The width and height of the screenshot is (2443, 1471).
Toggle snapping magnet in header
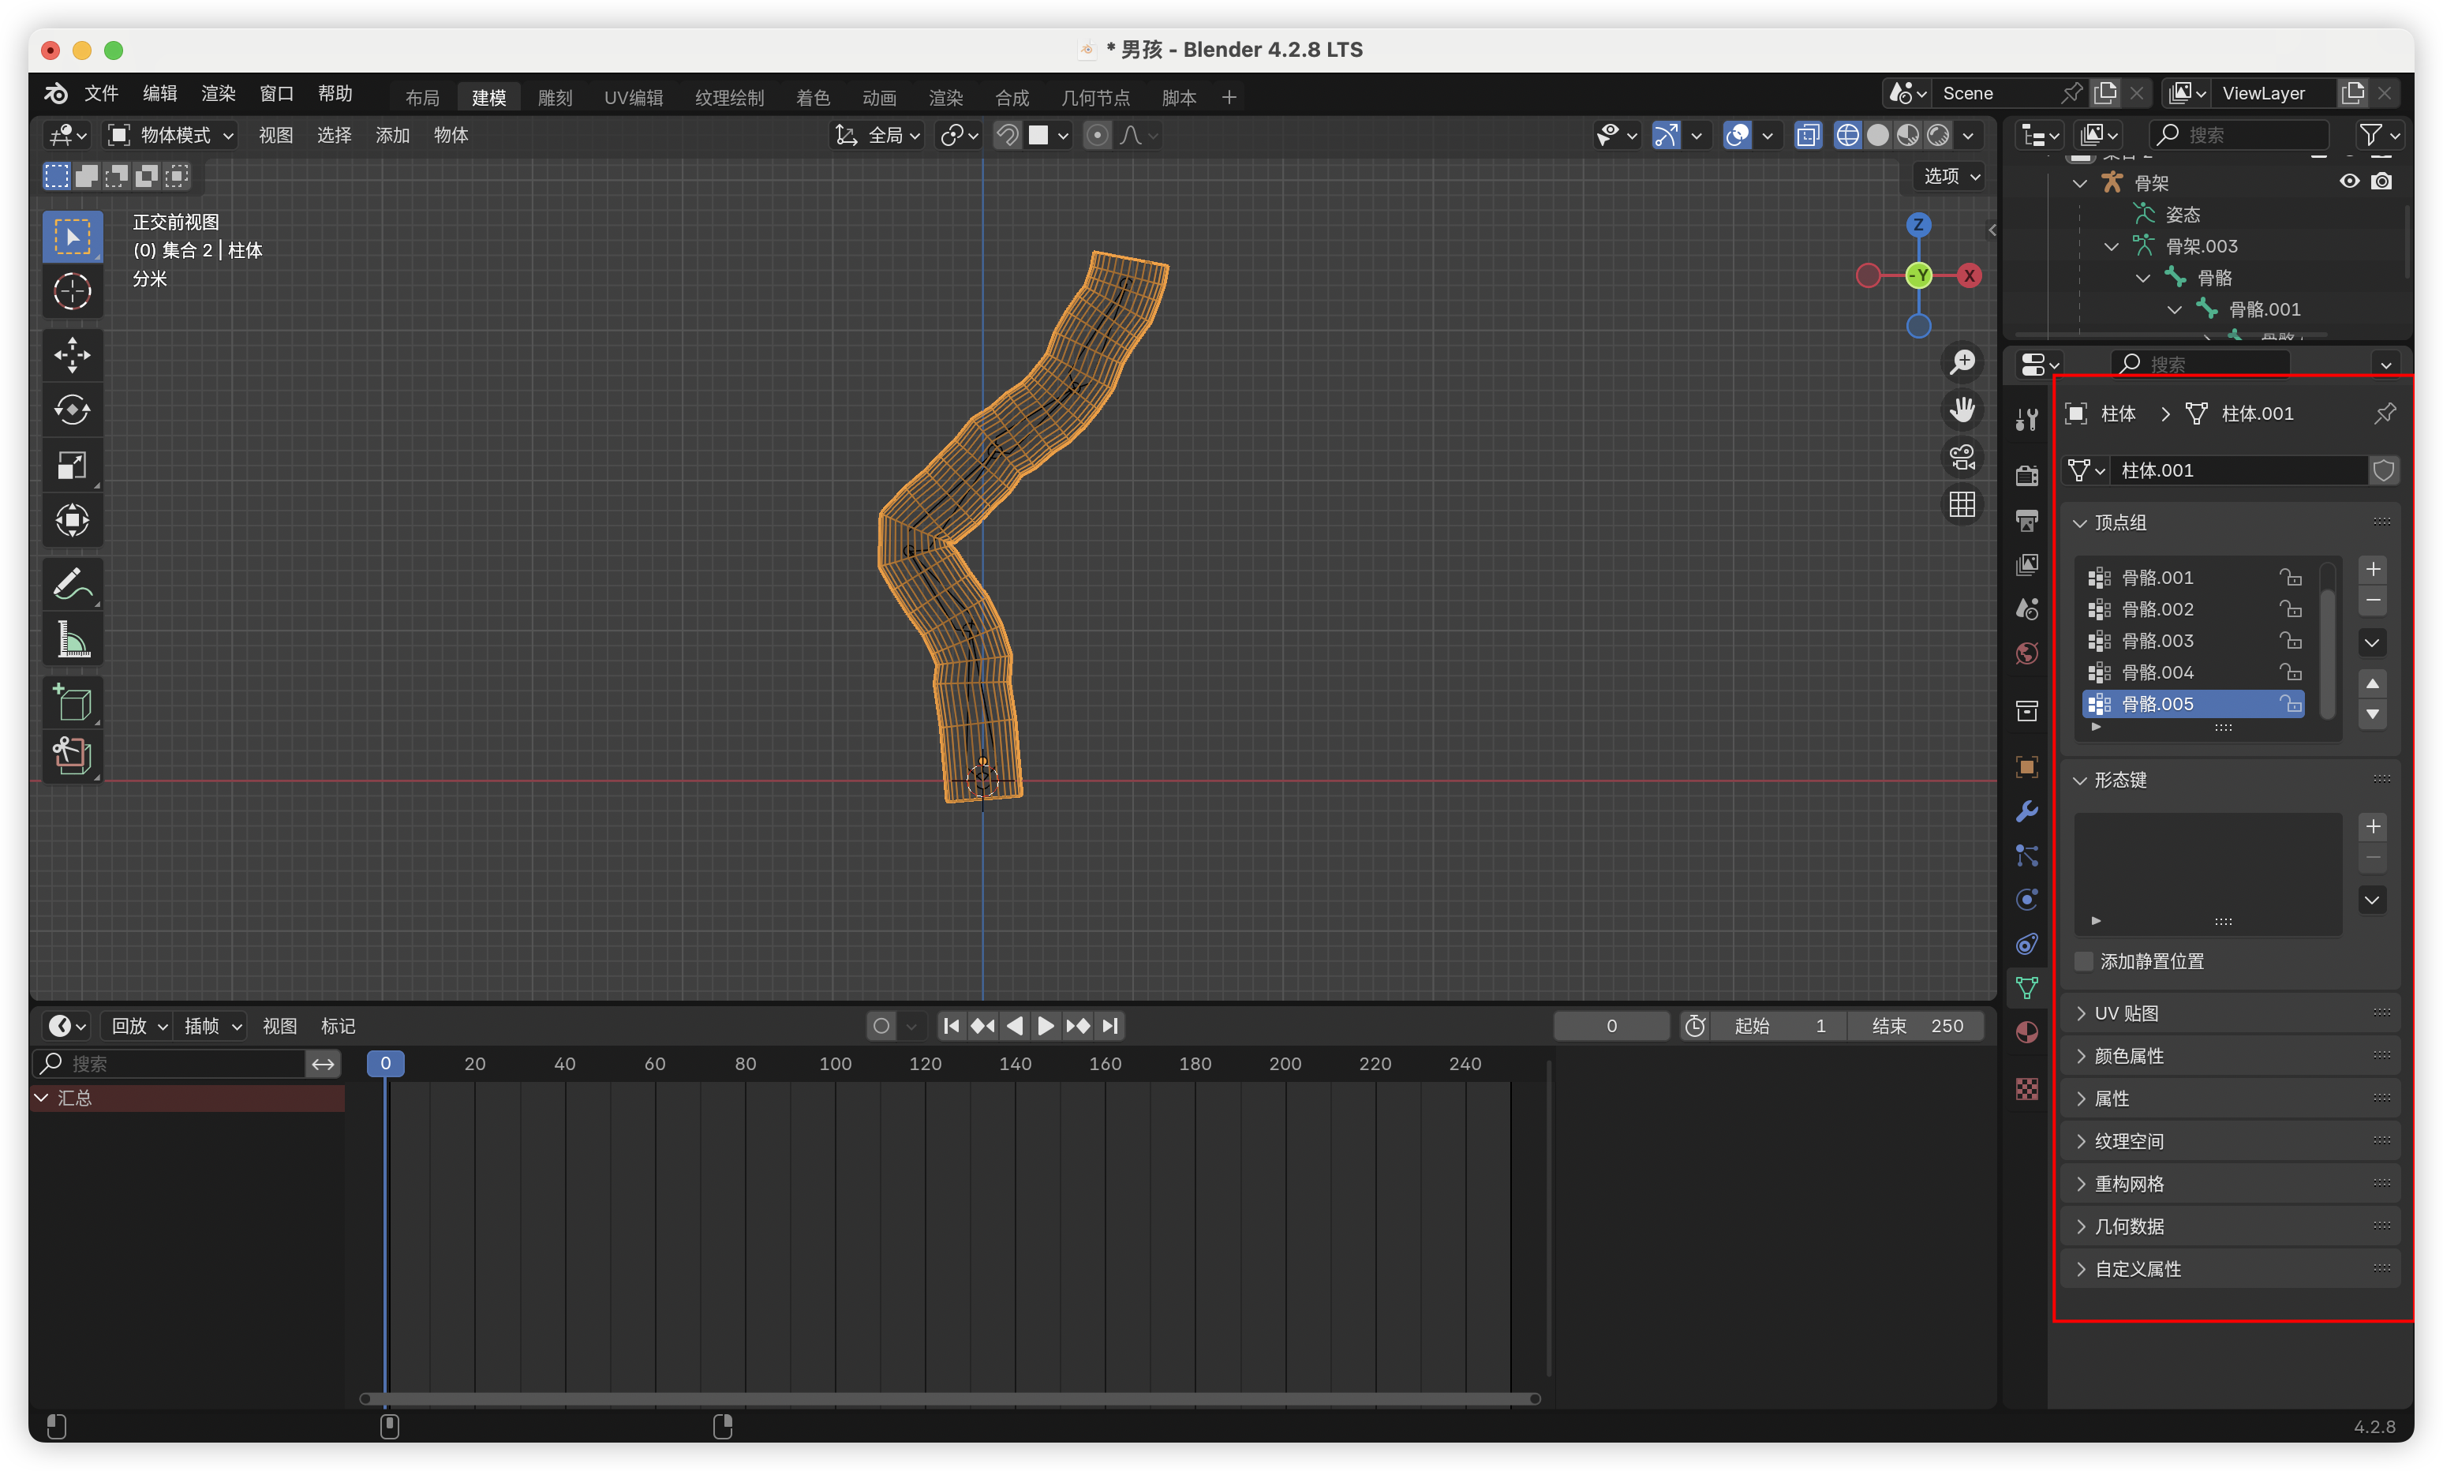(1007, 135)
